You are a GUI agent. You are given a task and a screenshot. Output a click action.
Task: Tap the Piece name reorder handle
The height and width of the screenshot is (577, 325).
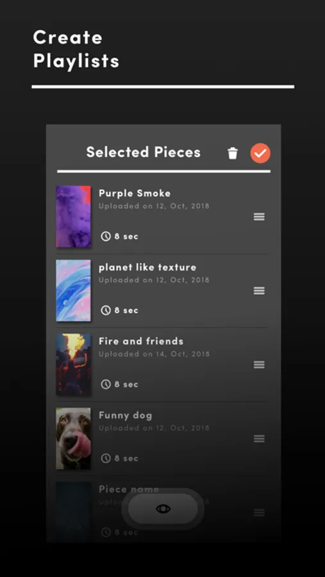pyautogui.click(x=259, y=513)
